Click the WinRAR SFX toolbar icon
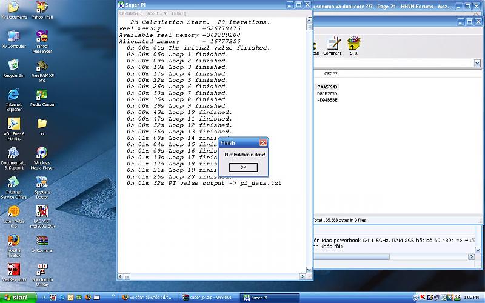The width and height of the screenshot is (485, 303). click(x=353, y=45)
